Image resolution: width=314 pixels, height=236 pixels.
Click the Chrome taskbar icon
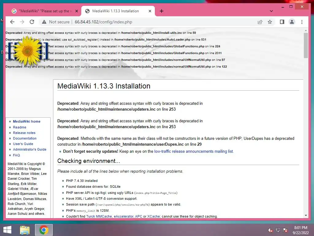coord(44,230)
